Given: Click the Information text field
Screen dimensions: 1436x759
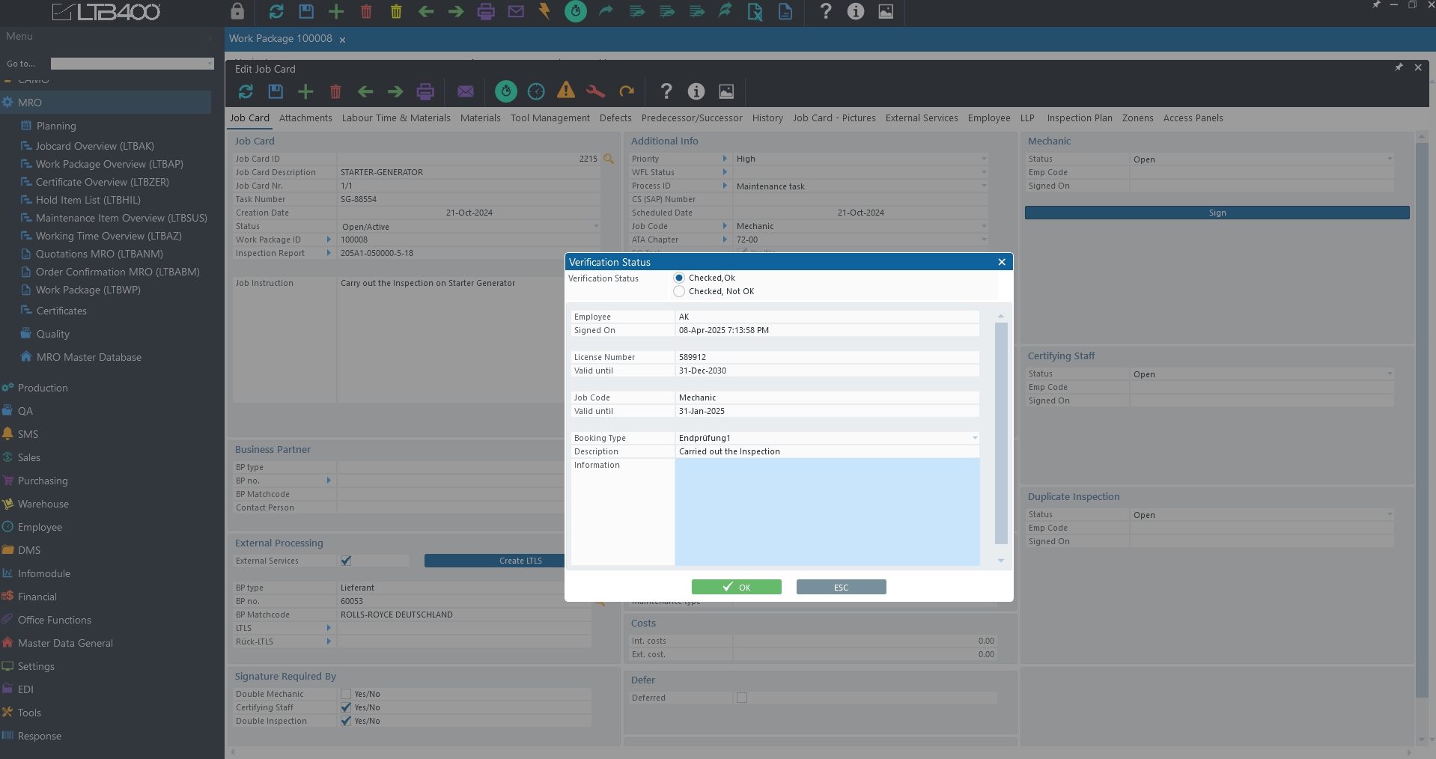Looking at the screenshot, I should pyautogui.click(x=827, y=511).
